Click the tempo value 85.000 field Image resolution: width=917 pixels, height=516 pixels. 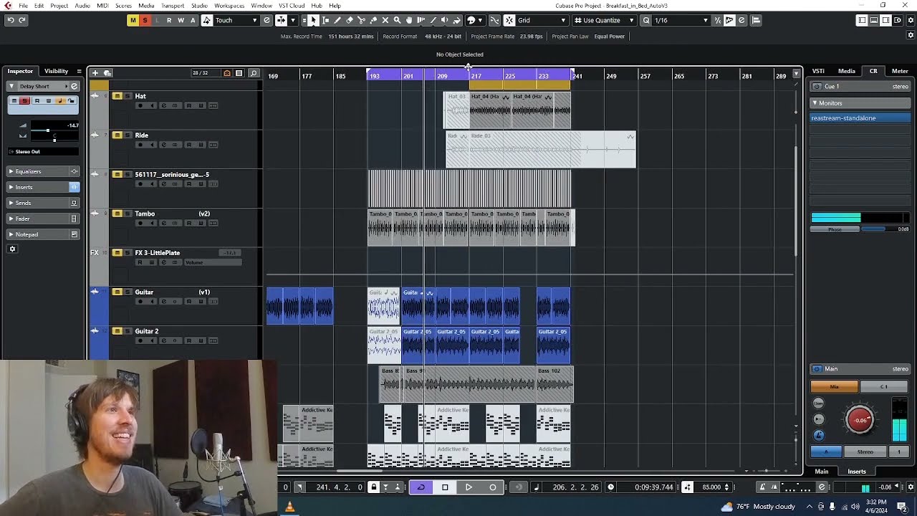711,487
